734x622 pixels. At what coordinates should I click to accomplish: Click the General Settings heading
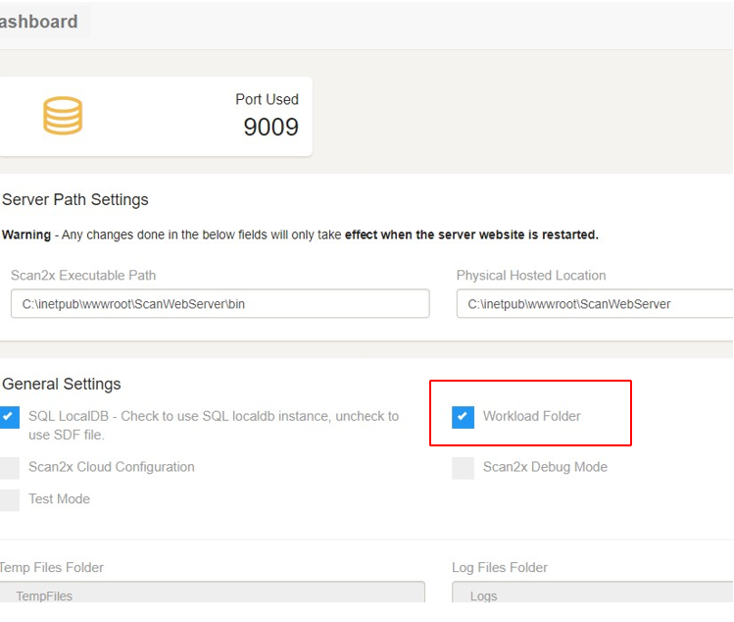[x=62, y=385]
